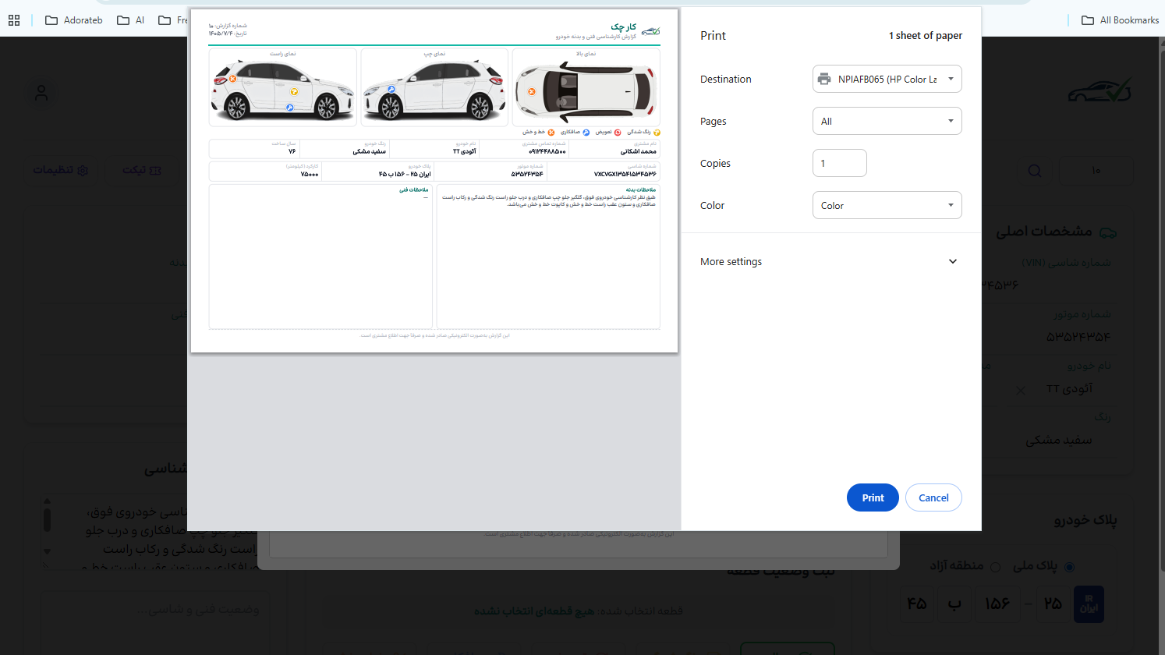Click the plate field showing ۲۵
Viewport: 1165px width, 655px height.
(x=1053, y=604)
